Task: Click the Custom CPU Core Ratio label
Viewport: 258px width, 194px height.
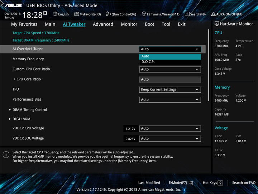Action: pyautogui.click(x=31, y=69)
